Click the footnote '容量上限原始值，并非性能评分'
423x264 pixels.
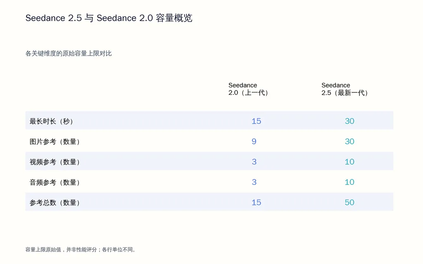(x=61, y=250)
